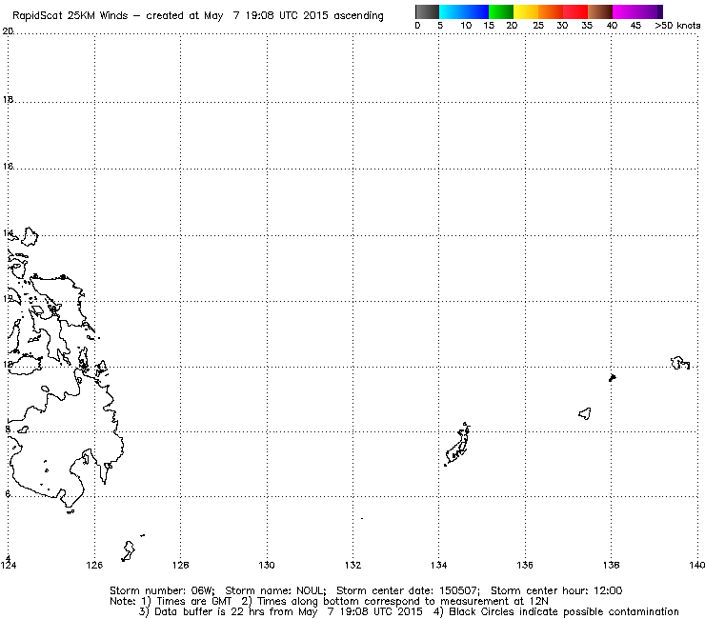Click the small island outline below Mindanao near 127E
The height and width of the screenshot is (619, 705).
click(129, 550)
